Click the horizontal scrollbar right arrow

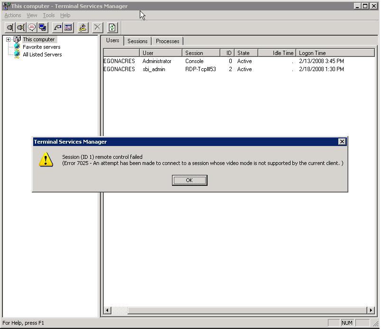click(x=371, y=311)
